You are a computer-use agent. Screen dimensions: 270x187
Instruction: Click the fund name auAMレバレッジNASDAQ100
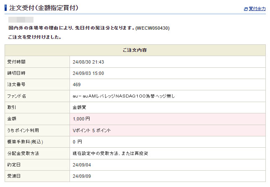pos(123,96)
